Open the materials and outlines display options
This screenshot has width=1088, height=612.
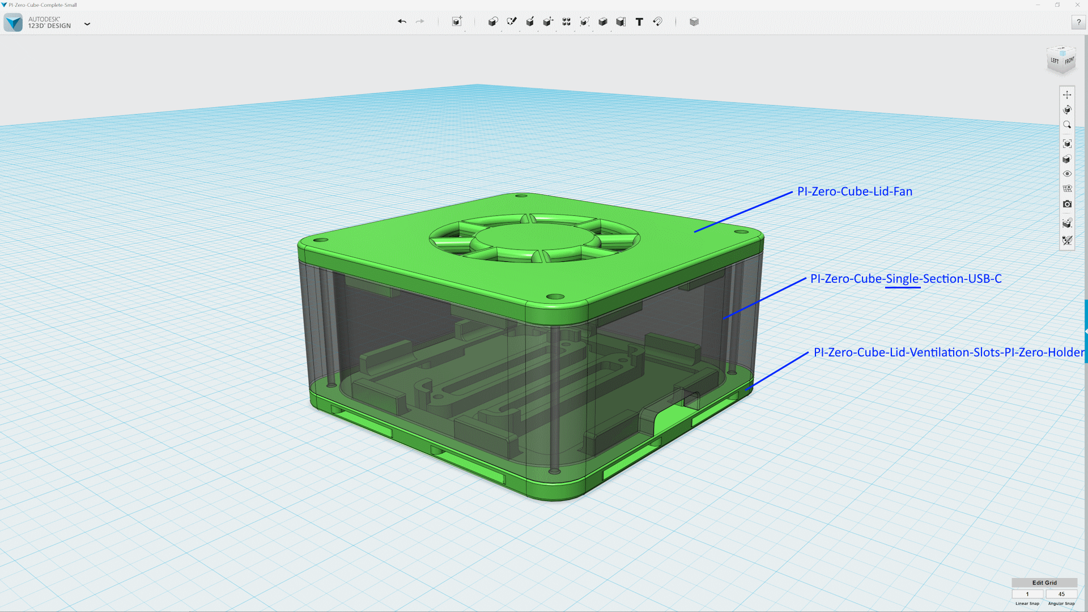pyautogui.click(x=1067, y=159)
